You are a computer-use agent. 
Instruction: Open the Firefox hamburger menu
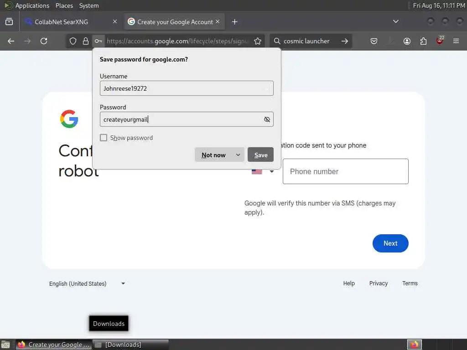(x=456, y=41)
